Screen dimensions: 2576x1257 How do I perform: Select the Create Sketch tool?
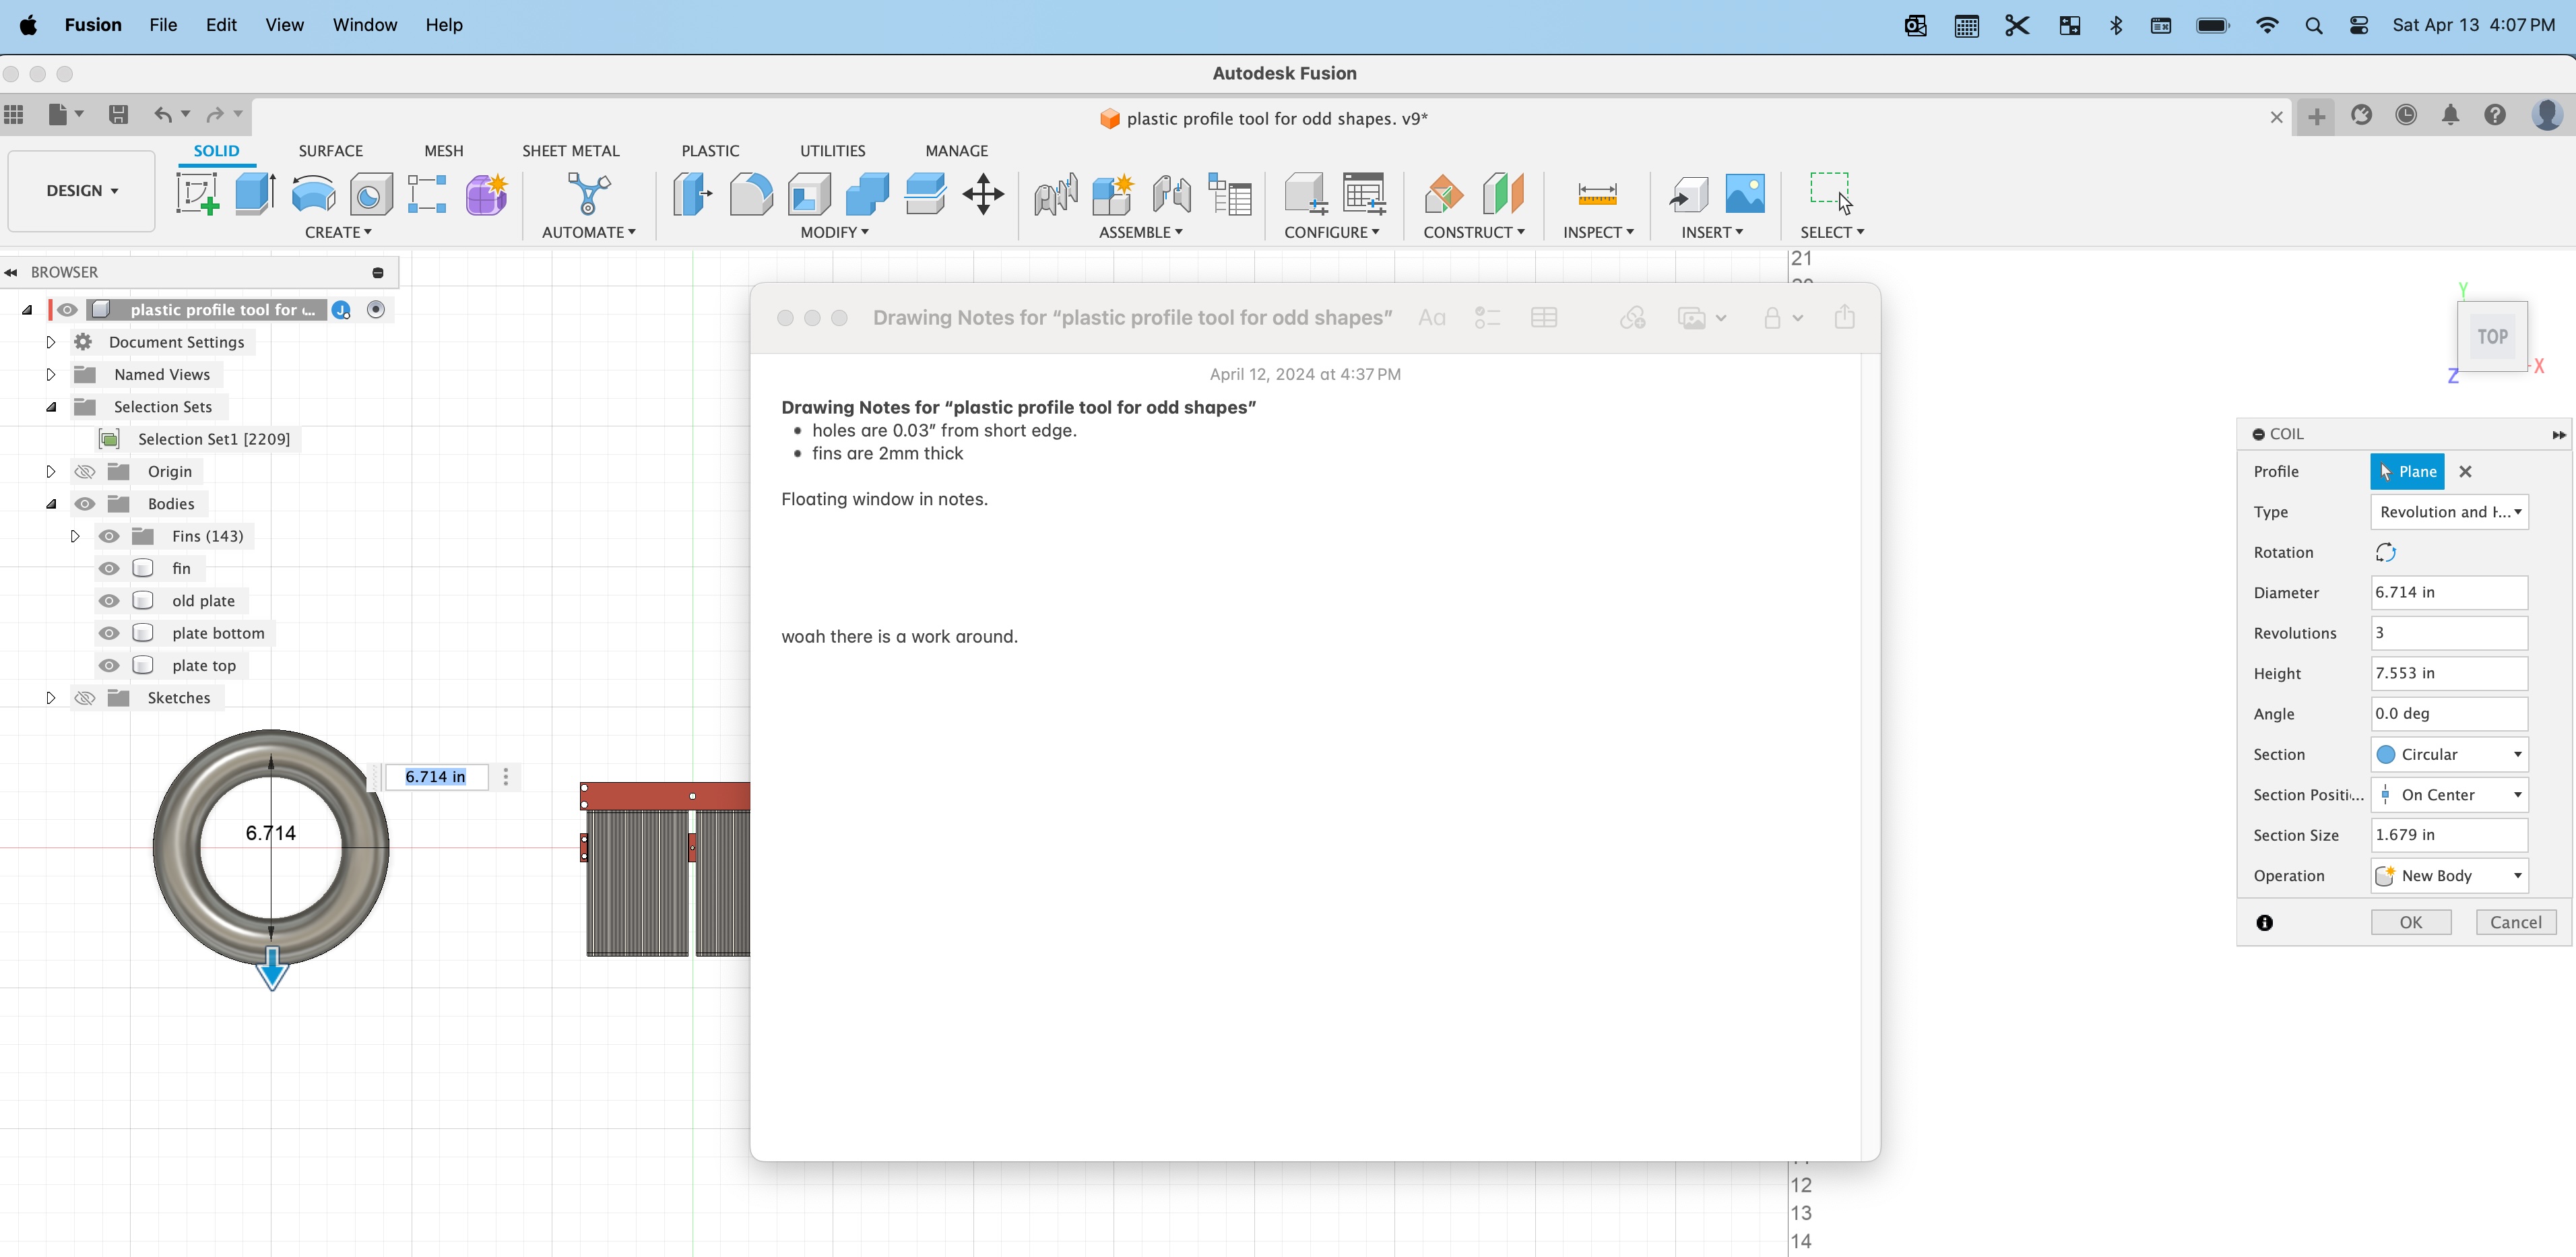pyautogui.click(x=197, y=195)
